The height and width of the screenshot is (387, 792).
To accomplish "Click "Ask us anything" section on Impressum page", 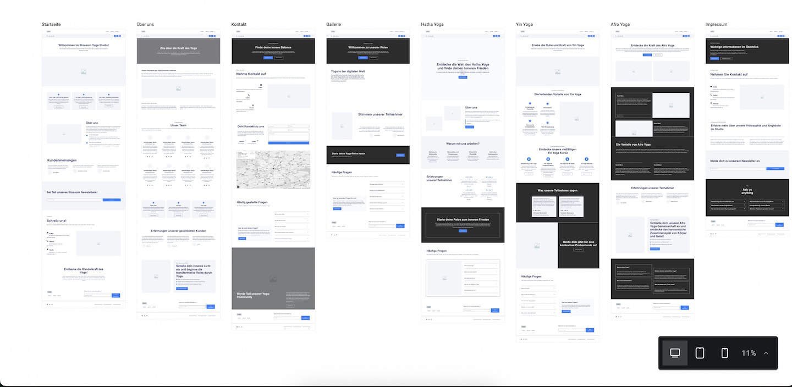I will [747, 192].
